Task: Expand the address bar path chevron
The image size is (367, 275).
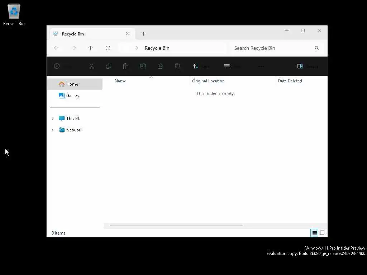Action: click(137, 48)
